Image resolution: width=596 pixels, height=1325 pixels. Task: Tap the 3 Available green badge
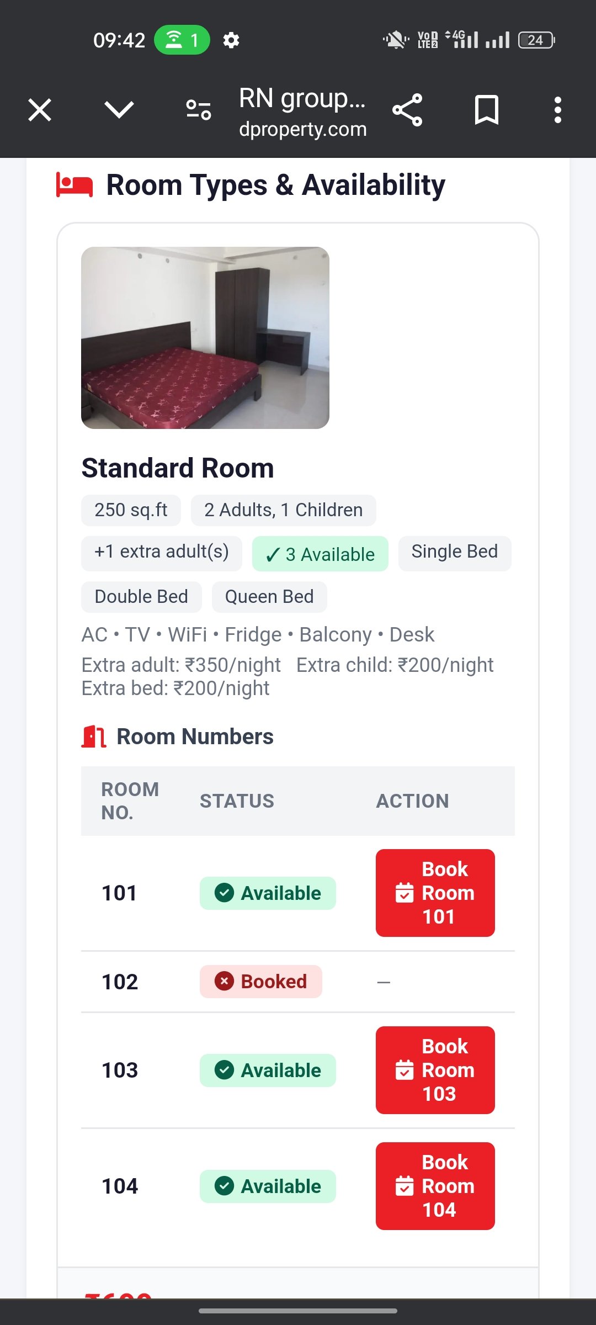pyautogui.click(x=320, y=554)
